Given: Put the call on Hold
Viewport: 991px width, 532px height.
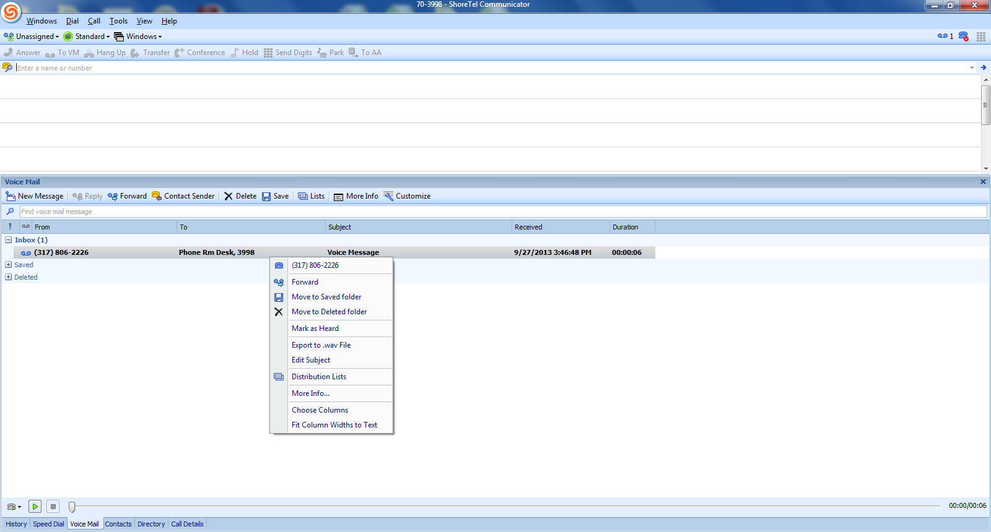Looking at the screenshot, I should [x=244, y=53].
